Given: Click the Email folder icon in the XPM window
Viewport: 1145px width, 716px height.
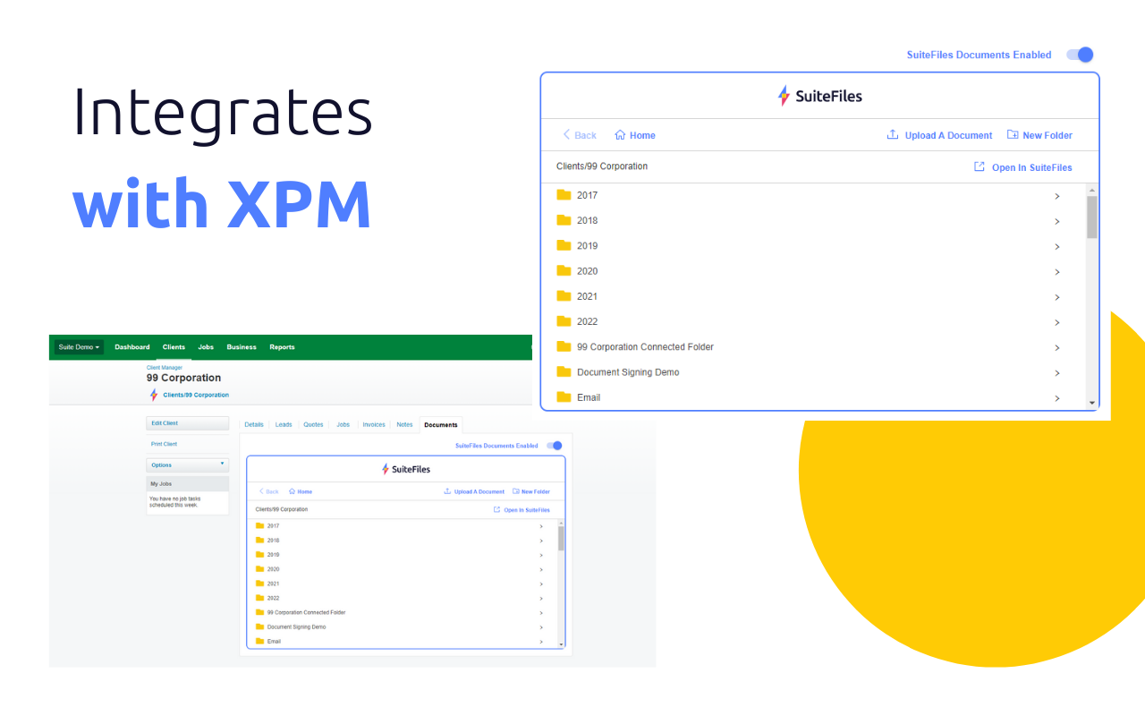Looking at the screenshot, I should click(260, 642).
